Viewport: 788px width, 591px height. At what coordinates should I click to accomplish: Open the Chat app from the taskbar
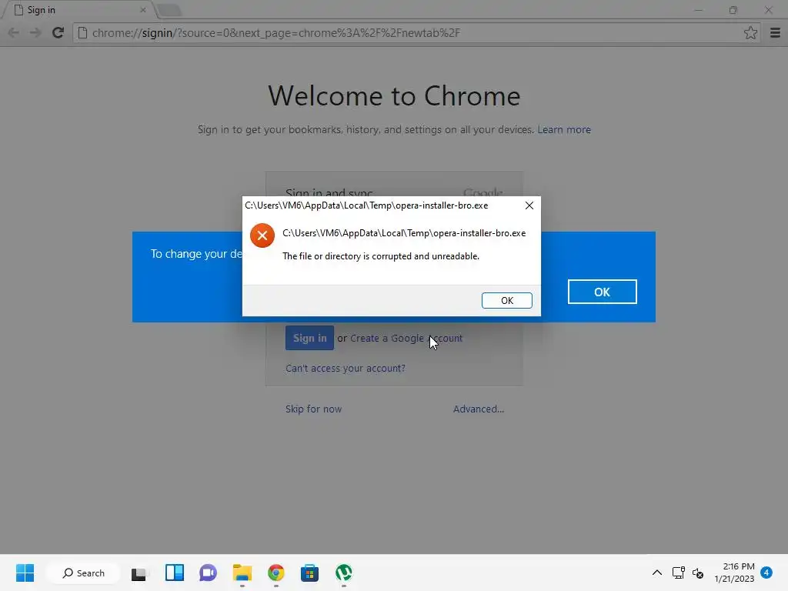click(x=208, y=573)
